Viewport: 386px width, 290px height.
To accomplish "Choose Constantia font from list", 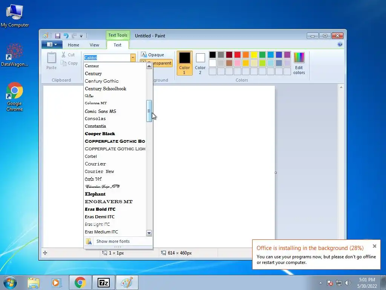I will tap(115, 126).
